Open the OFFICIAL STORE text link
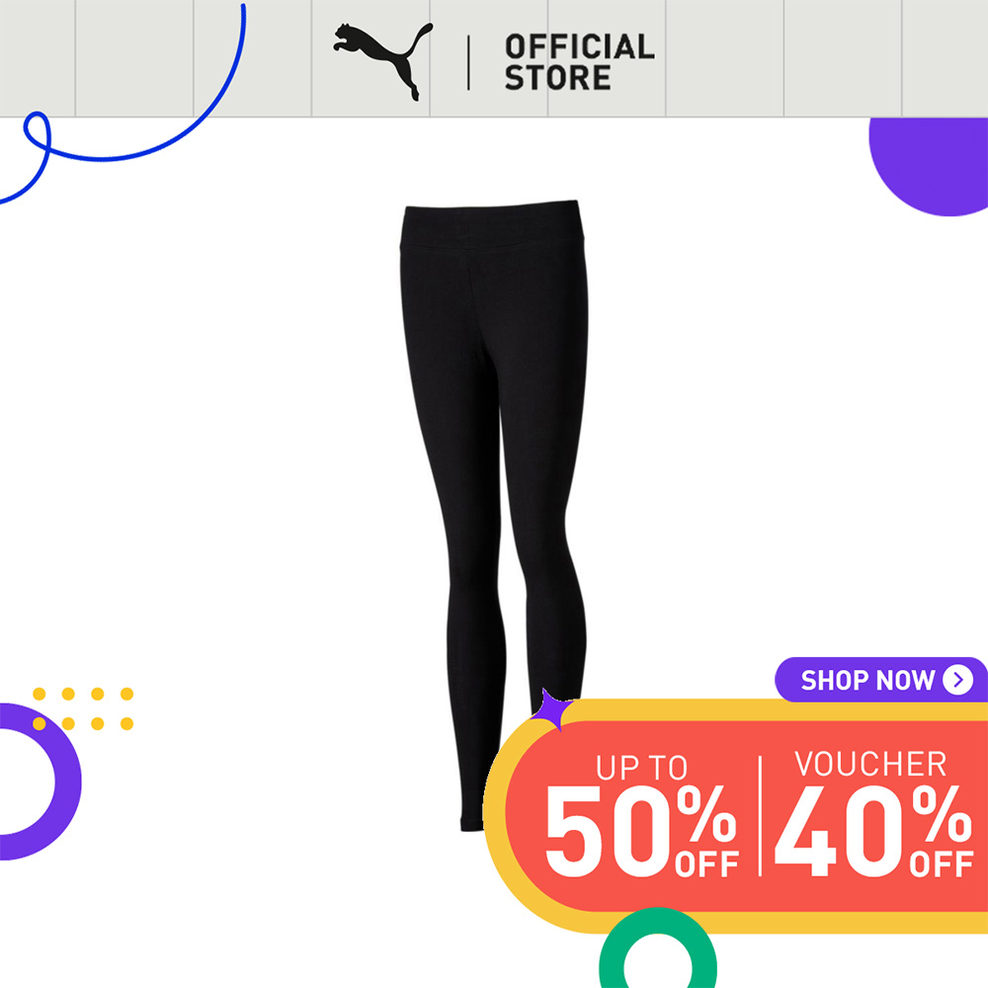This screenshot has width=988, height=988. (x=580, y=61)
